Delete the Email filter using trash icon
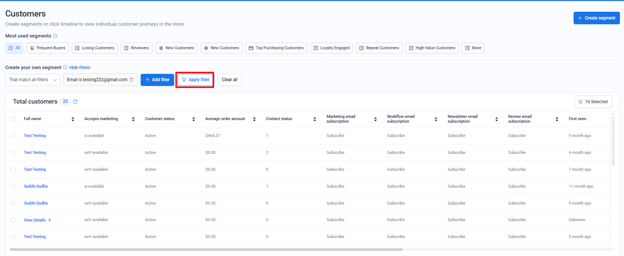The height and width of the screenshot is (256, 624). point(131,80)
